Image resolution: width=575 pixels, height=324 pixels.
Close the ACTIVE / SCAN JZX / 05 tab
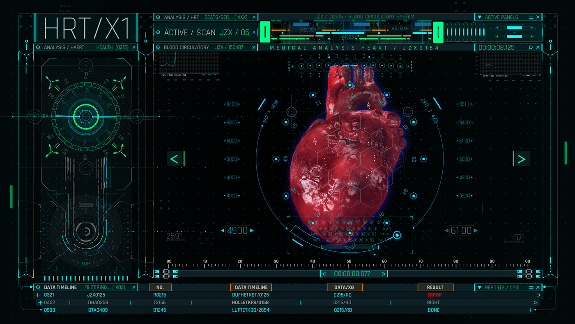254,32
